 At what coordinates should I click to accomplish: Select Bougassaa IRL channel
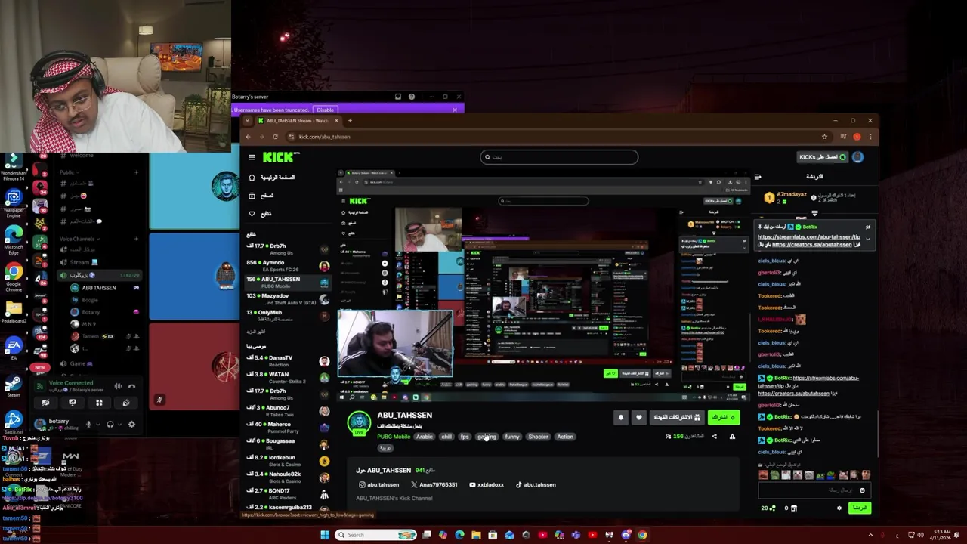coord(287,444)
